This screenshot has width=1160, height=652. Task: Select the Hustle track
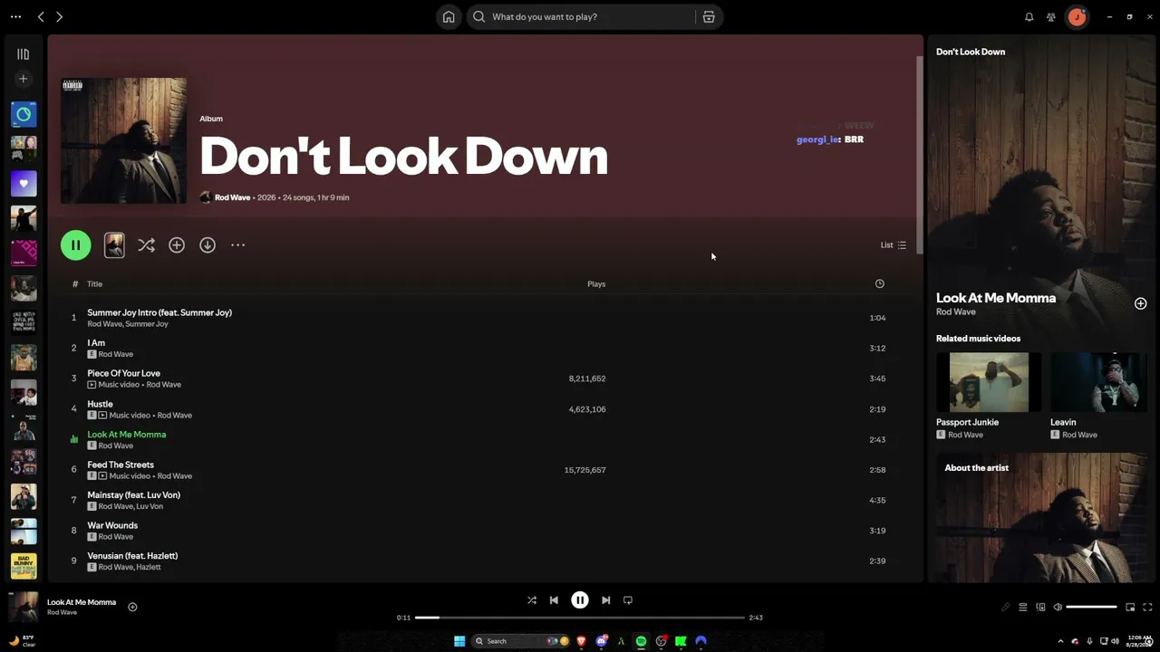[485, 409]
